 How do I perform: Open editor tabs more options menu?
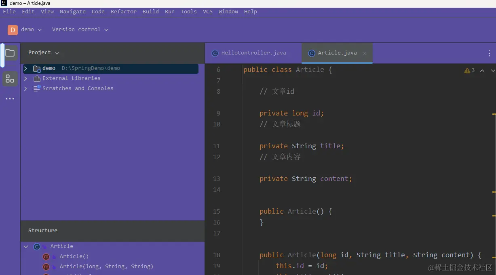[x=490, y=53]
